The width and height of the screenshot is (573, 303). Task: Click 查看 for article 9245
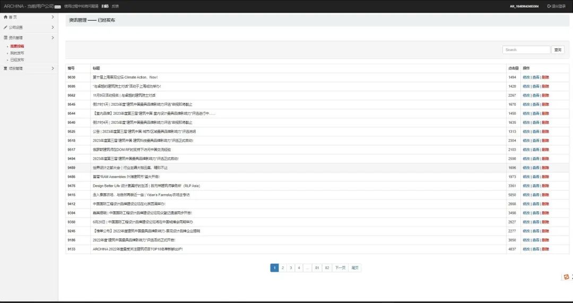pyautogui.click(x=536, y=231)
